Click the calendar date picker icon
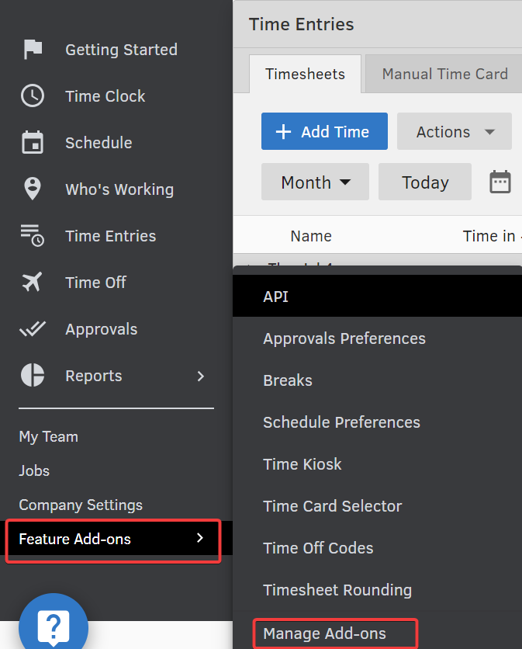This screenshot has width=522, height=649. [500, 182]
